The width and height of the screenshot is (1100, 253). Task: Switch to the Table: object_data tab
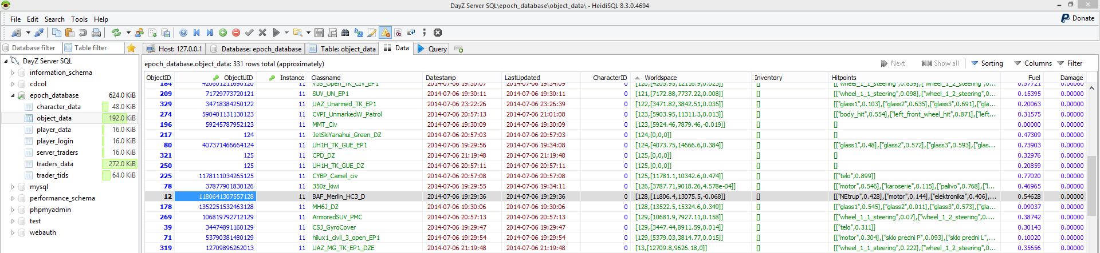point(341,49)
